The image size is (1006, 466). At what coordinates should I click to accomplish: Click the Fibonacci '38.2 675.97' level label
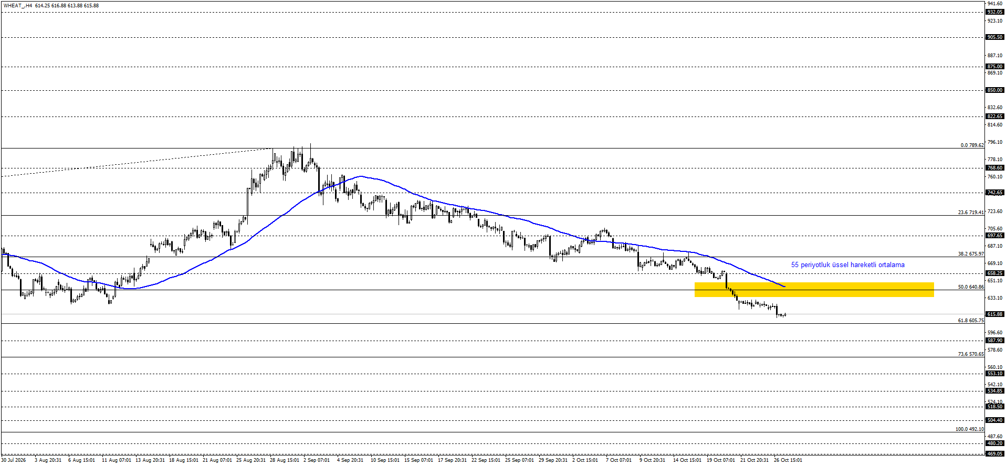[971, 254]
